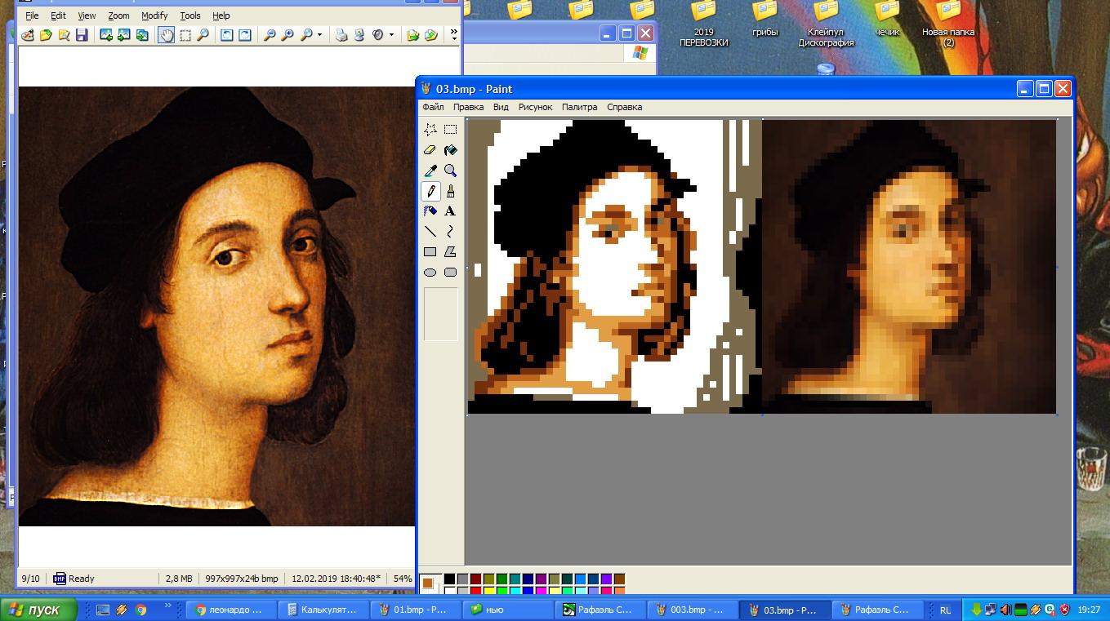Click the пуск Start button
This screenshot has height=621, width=1110.
tap(39, 610)
